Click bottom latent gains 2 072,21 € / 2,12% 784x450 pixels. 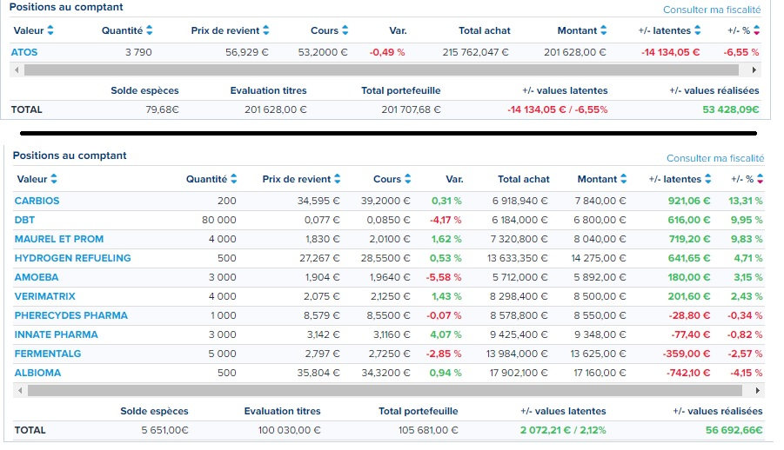(x=563, y=430)
